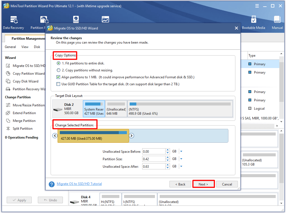Image resolution: width=286 pixels, height=213 pixels.
Task: Open Migrate OS to SSD/HD Tutorial link
Action: pos(79,184)
